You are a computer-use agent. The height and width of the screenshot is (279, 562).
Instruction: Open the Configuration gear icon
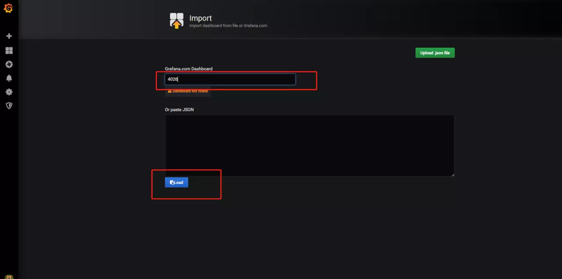(9, 92)
